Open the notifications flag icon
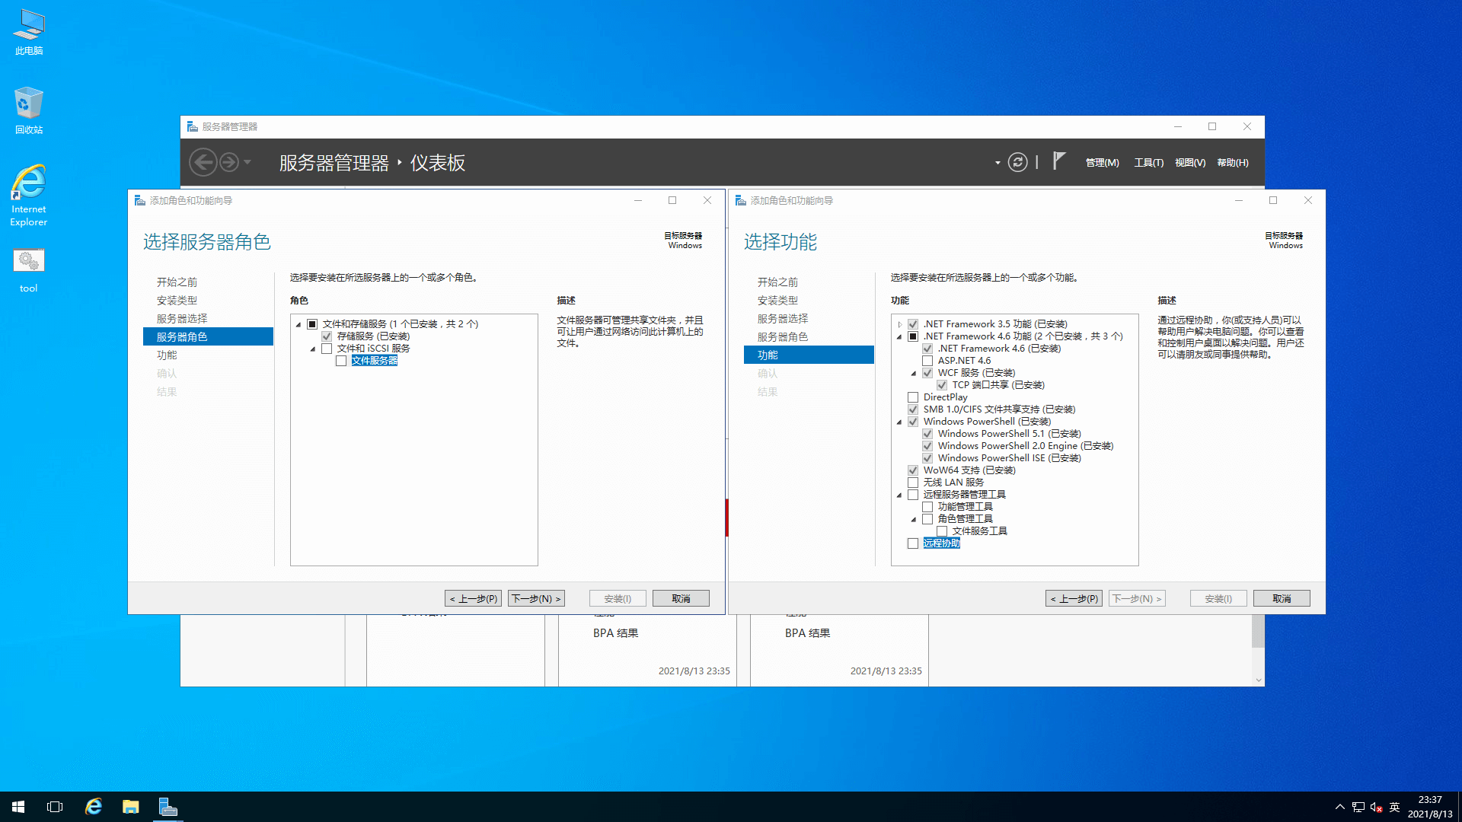Screen dimensions: 1462x822 coord(1058,161)
